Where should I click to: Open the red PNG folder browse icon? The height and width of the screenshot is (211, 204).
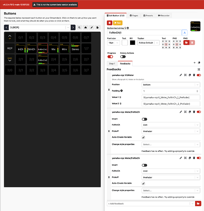(186, 43)
